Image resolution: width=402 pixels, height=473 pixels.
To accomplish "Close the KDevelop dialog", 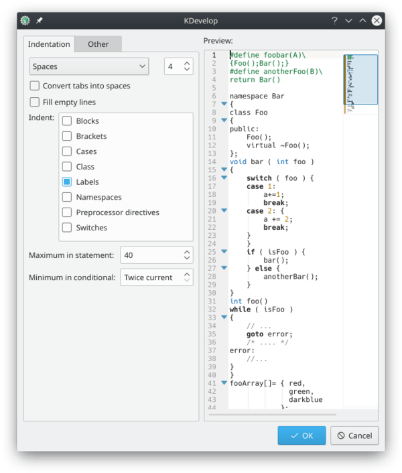I will click(377, 21).
